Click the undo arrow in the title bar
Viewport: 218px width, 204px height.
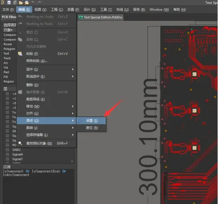point(33,2)
